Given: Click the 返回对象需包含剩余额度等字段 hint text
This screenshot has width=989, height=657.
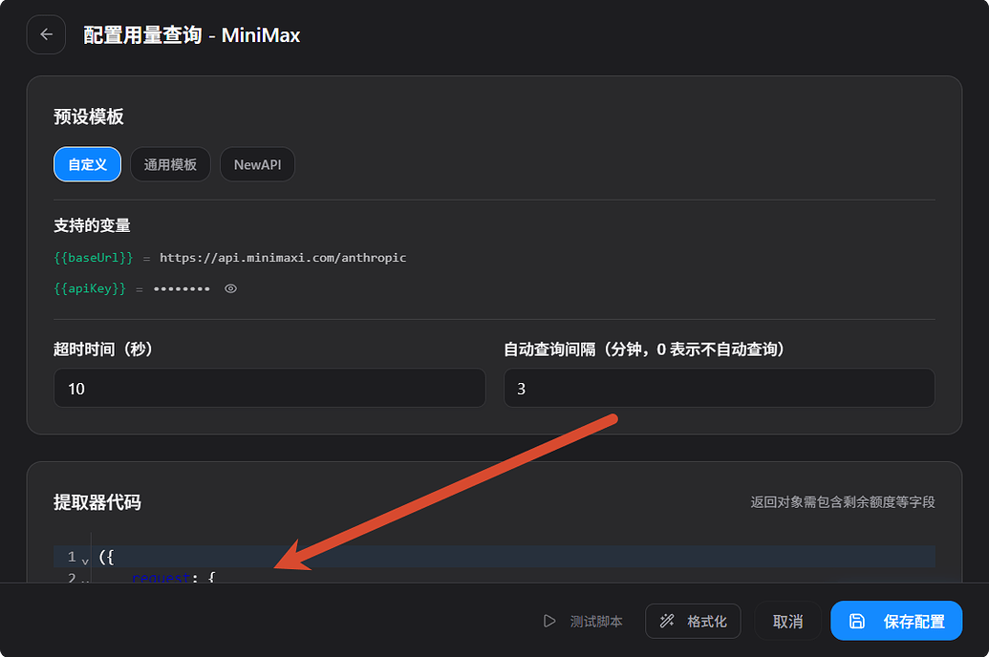Looking at the screenshot, I should pos(843,502).
